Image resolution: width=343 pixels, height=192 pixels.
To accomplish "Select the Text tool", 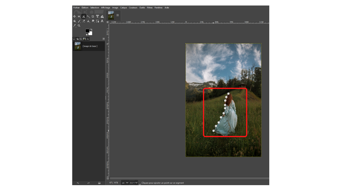I will click(102, 21).
